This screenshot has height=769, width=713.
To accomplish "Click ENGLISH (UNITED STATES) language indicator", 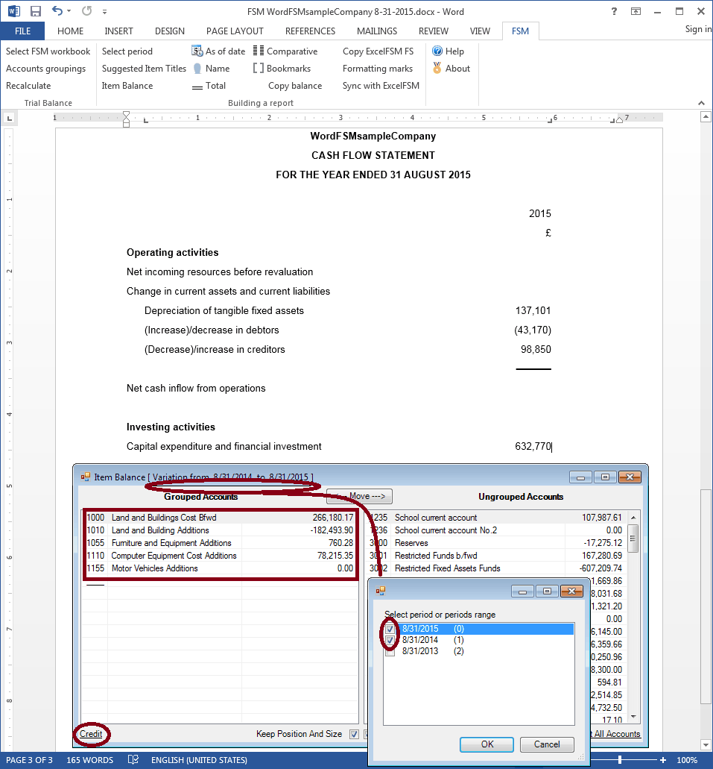I will (x=199, y=760).
